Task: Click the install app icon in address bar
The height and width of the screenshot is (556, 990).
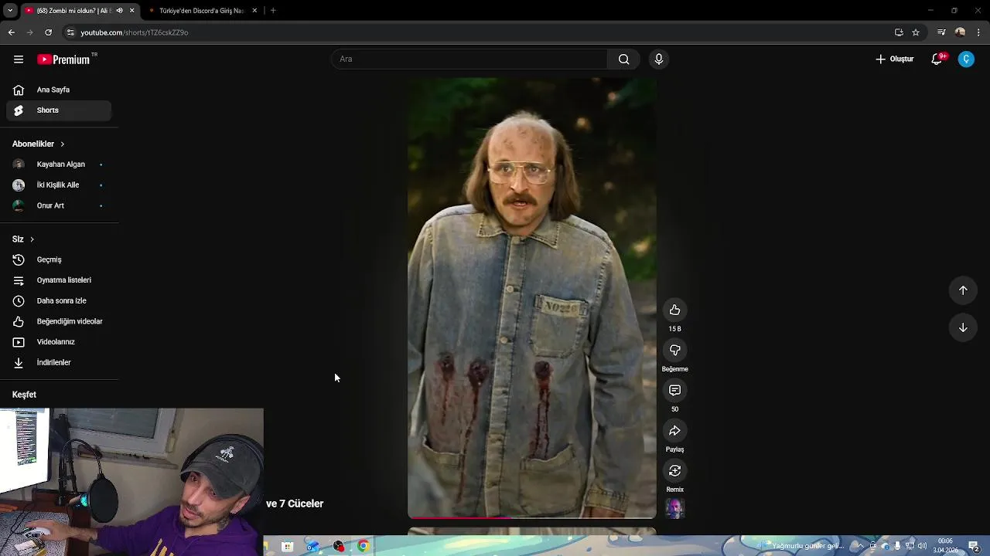Action: click(899, 32)
